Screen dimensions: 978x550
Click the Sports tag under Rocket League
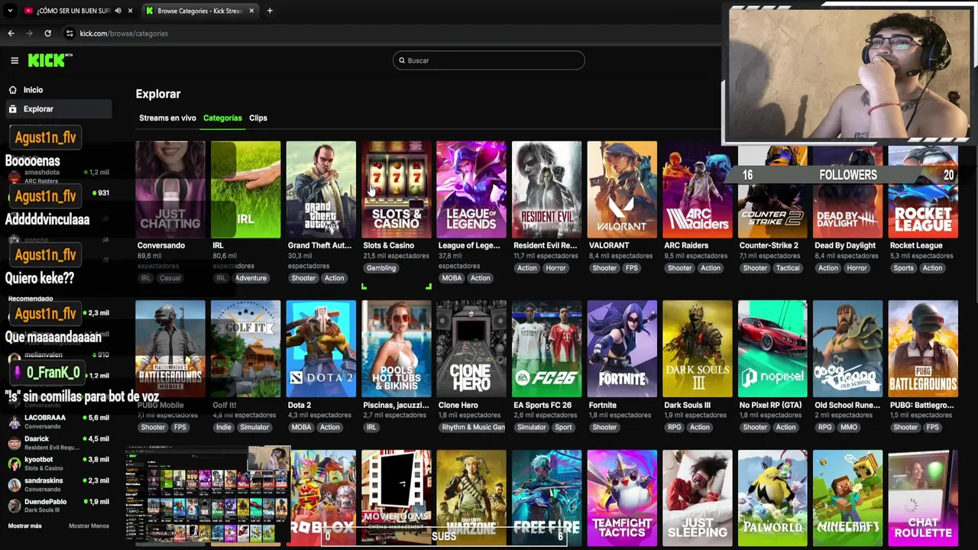(903, 268)
